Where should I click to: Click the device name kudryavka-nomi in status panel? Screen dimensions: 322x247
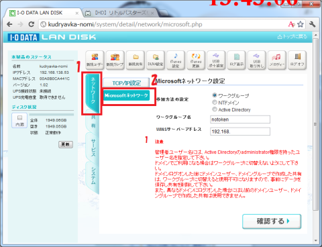pos(54,66)
